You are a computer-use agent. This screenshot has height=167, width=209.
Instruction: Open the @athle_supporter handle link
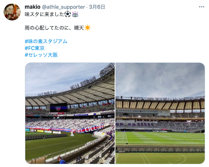coord(63,7)
